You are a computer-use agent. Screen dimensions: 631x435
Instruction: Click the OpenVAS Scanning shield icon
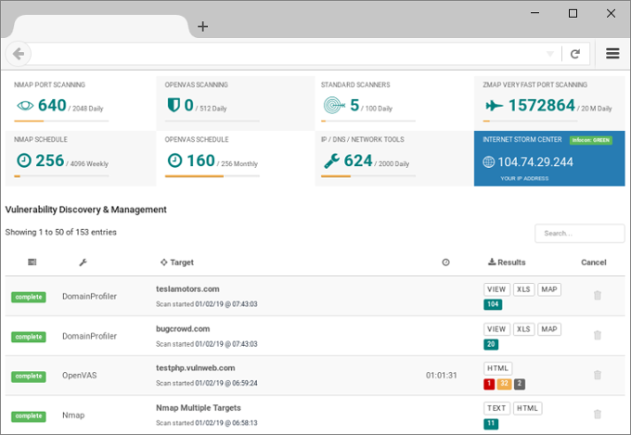pyautogui.click(x=174, y=105)
